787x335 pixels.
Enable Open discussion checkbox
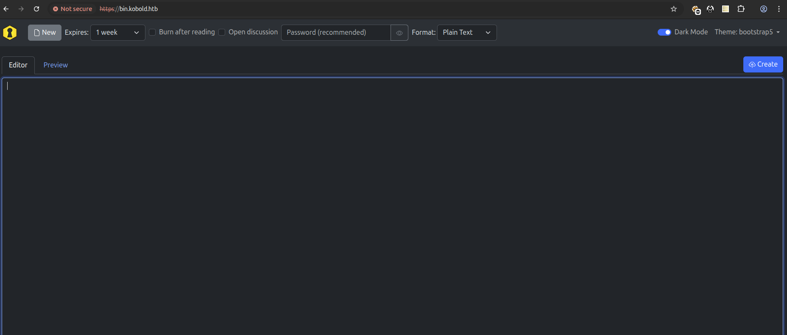(x=222, y=32)
